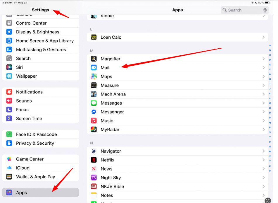Open Messenger app settings
278x203 pixels.
pyautogui.click(x=177, y=112)
